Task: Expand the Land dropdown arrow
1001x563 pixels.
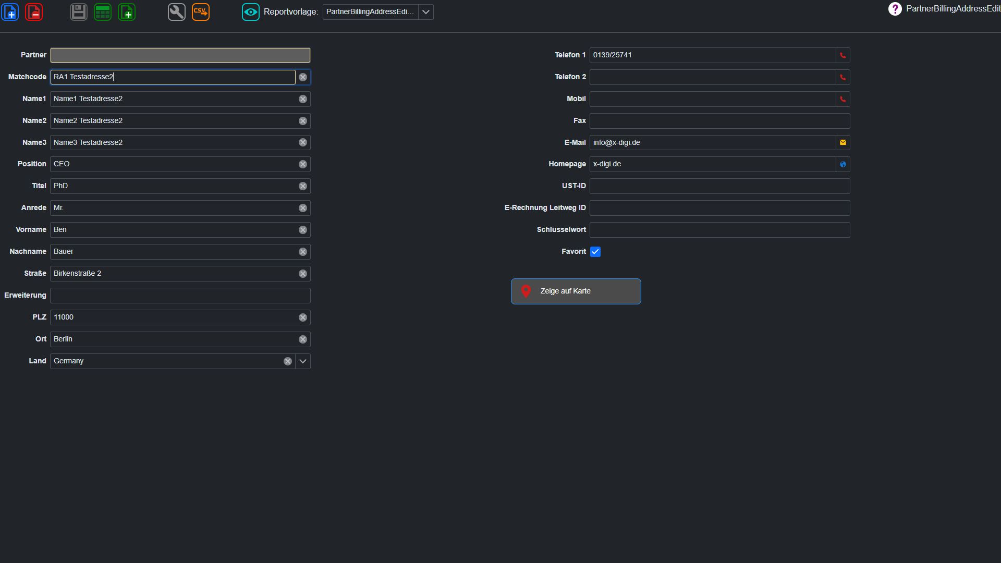Action: click(x=303, y=361)
